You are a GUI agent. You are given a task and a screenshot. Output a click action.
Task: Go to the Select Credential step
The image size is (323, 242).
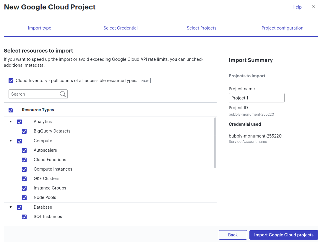click(x=121, y=28)
